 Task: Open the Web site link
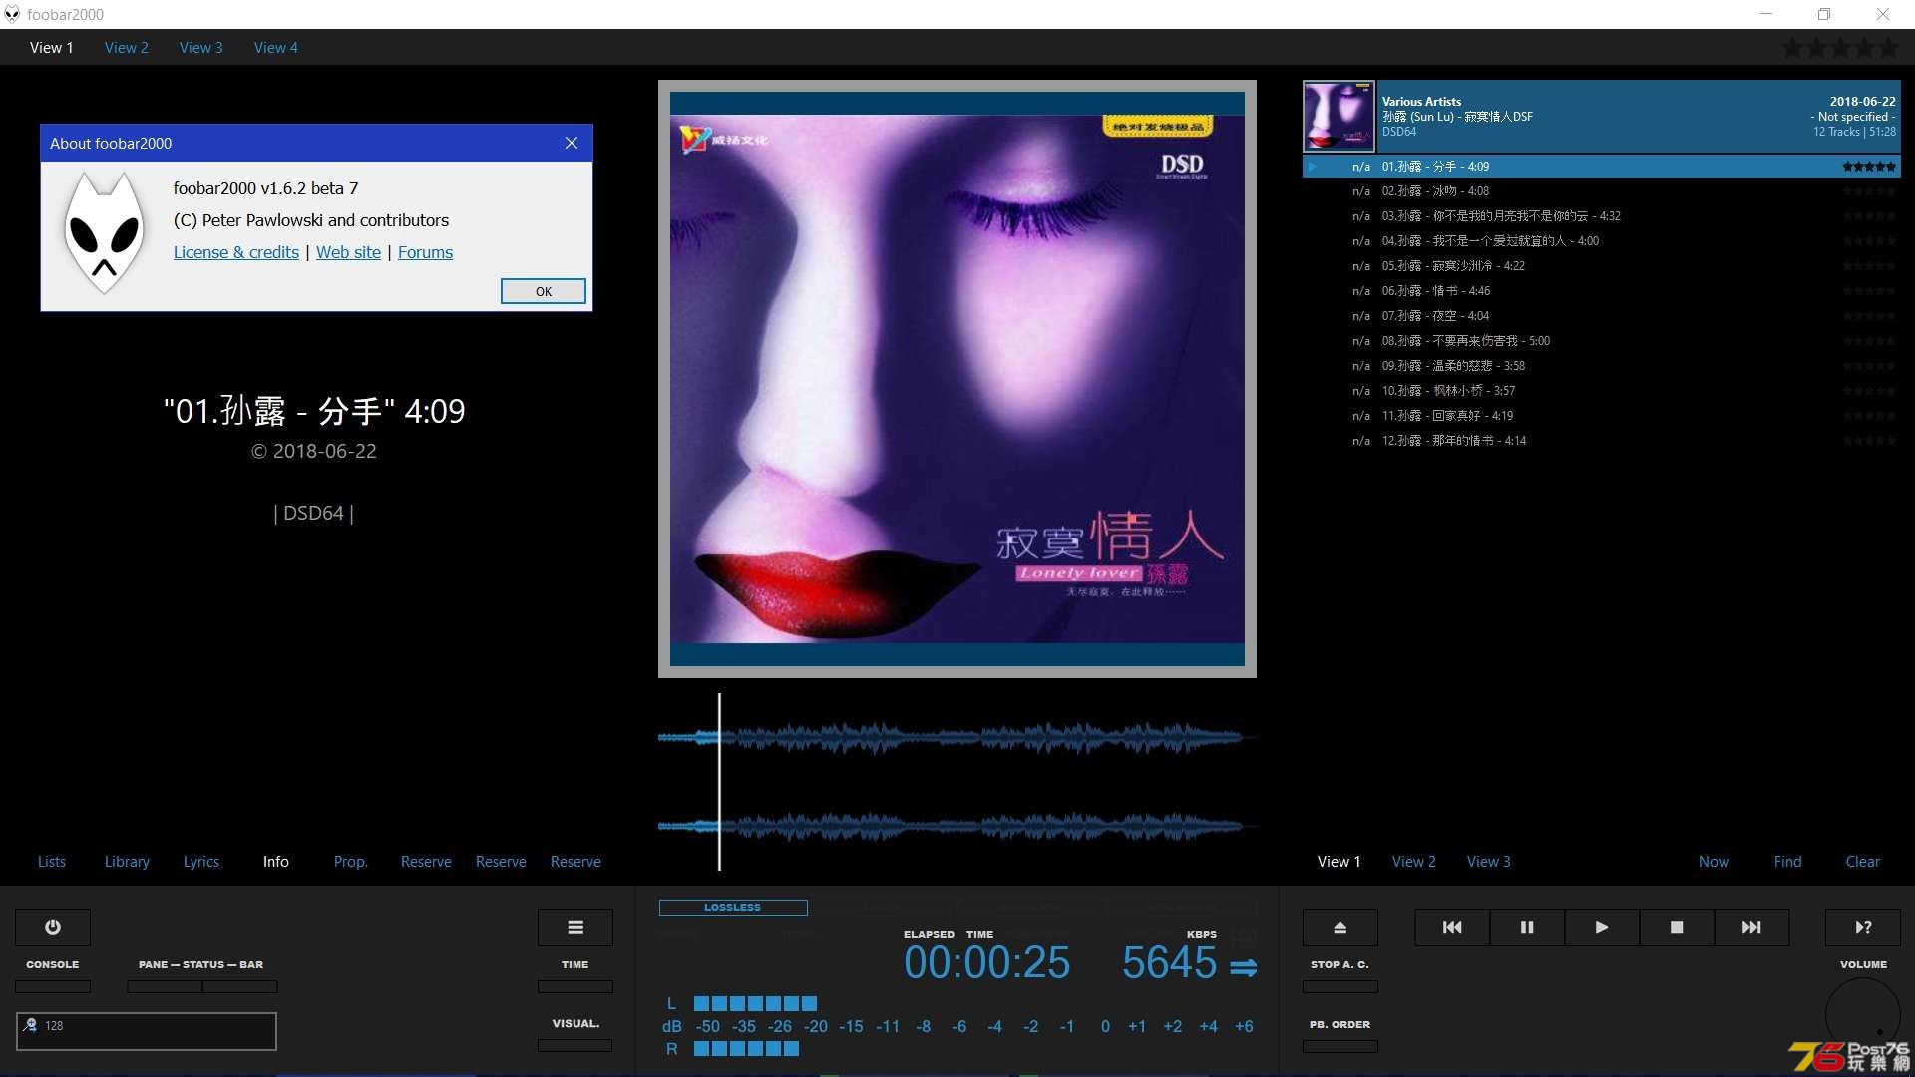(x=348, y=252)
